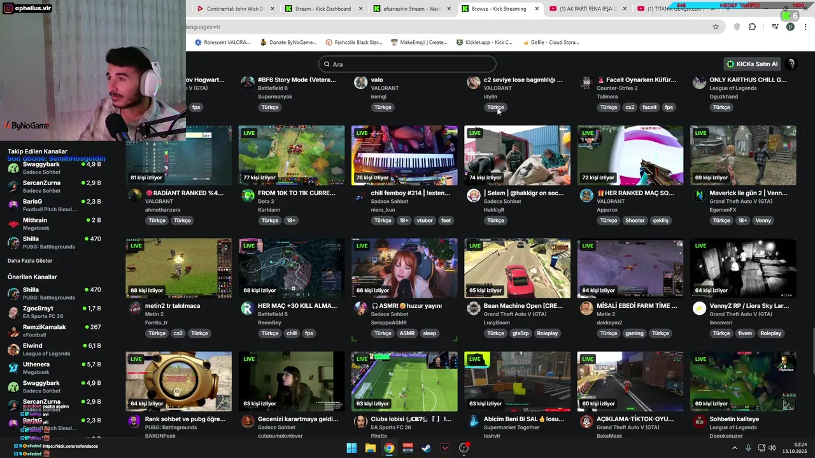Open ReemBey channel avatar

(248, 309)
